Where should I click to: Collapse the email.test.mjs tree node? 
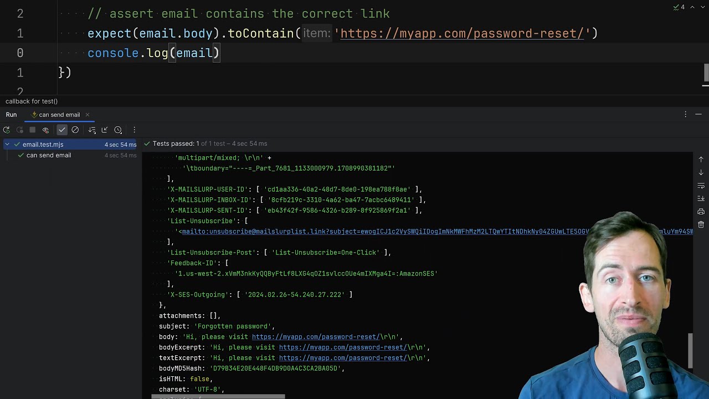coord(7,145)
